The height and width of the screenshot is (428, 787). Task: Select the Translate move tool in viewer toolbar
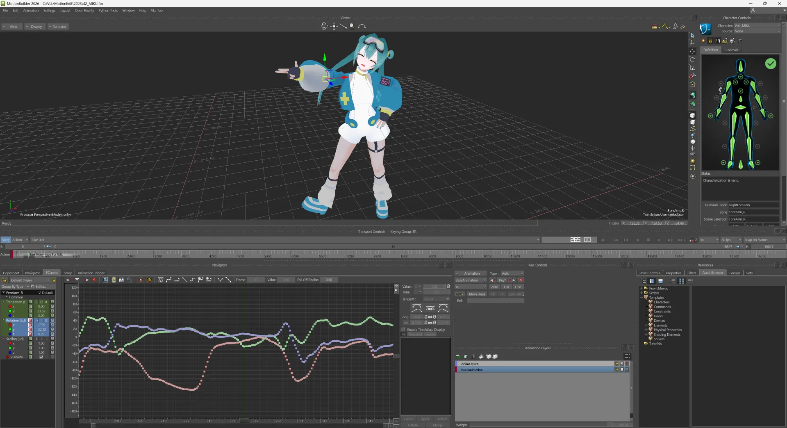(692, 51)
